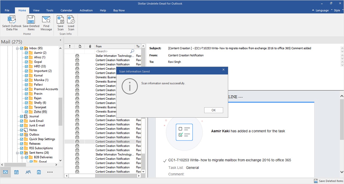Viewport: 344px width, 184px height.
Task: Click the Outbox folder icon
Action: click(x=26, y=135)
